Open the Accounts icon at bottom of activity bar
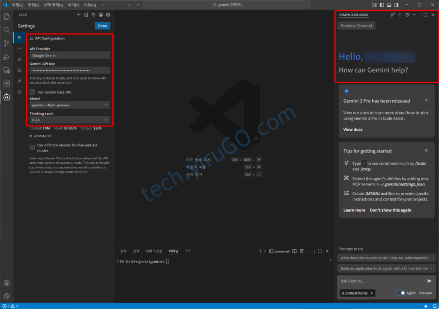This screenshot has width=439, height=309. 7,283
